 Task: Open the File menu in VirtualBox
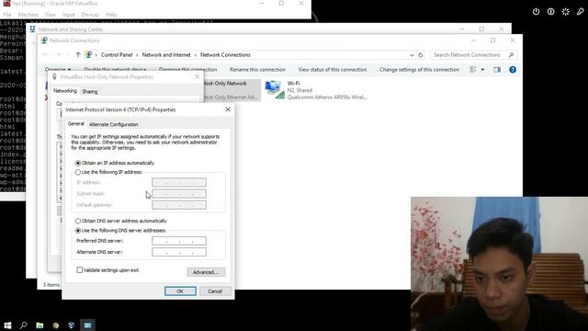pos(7,15)
